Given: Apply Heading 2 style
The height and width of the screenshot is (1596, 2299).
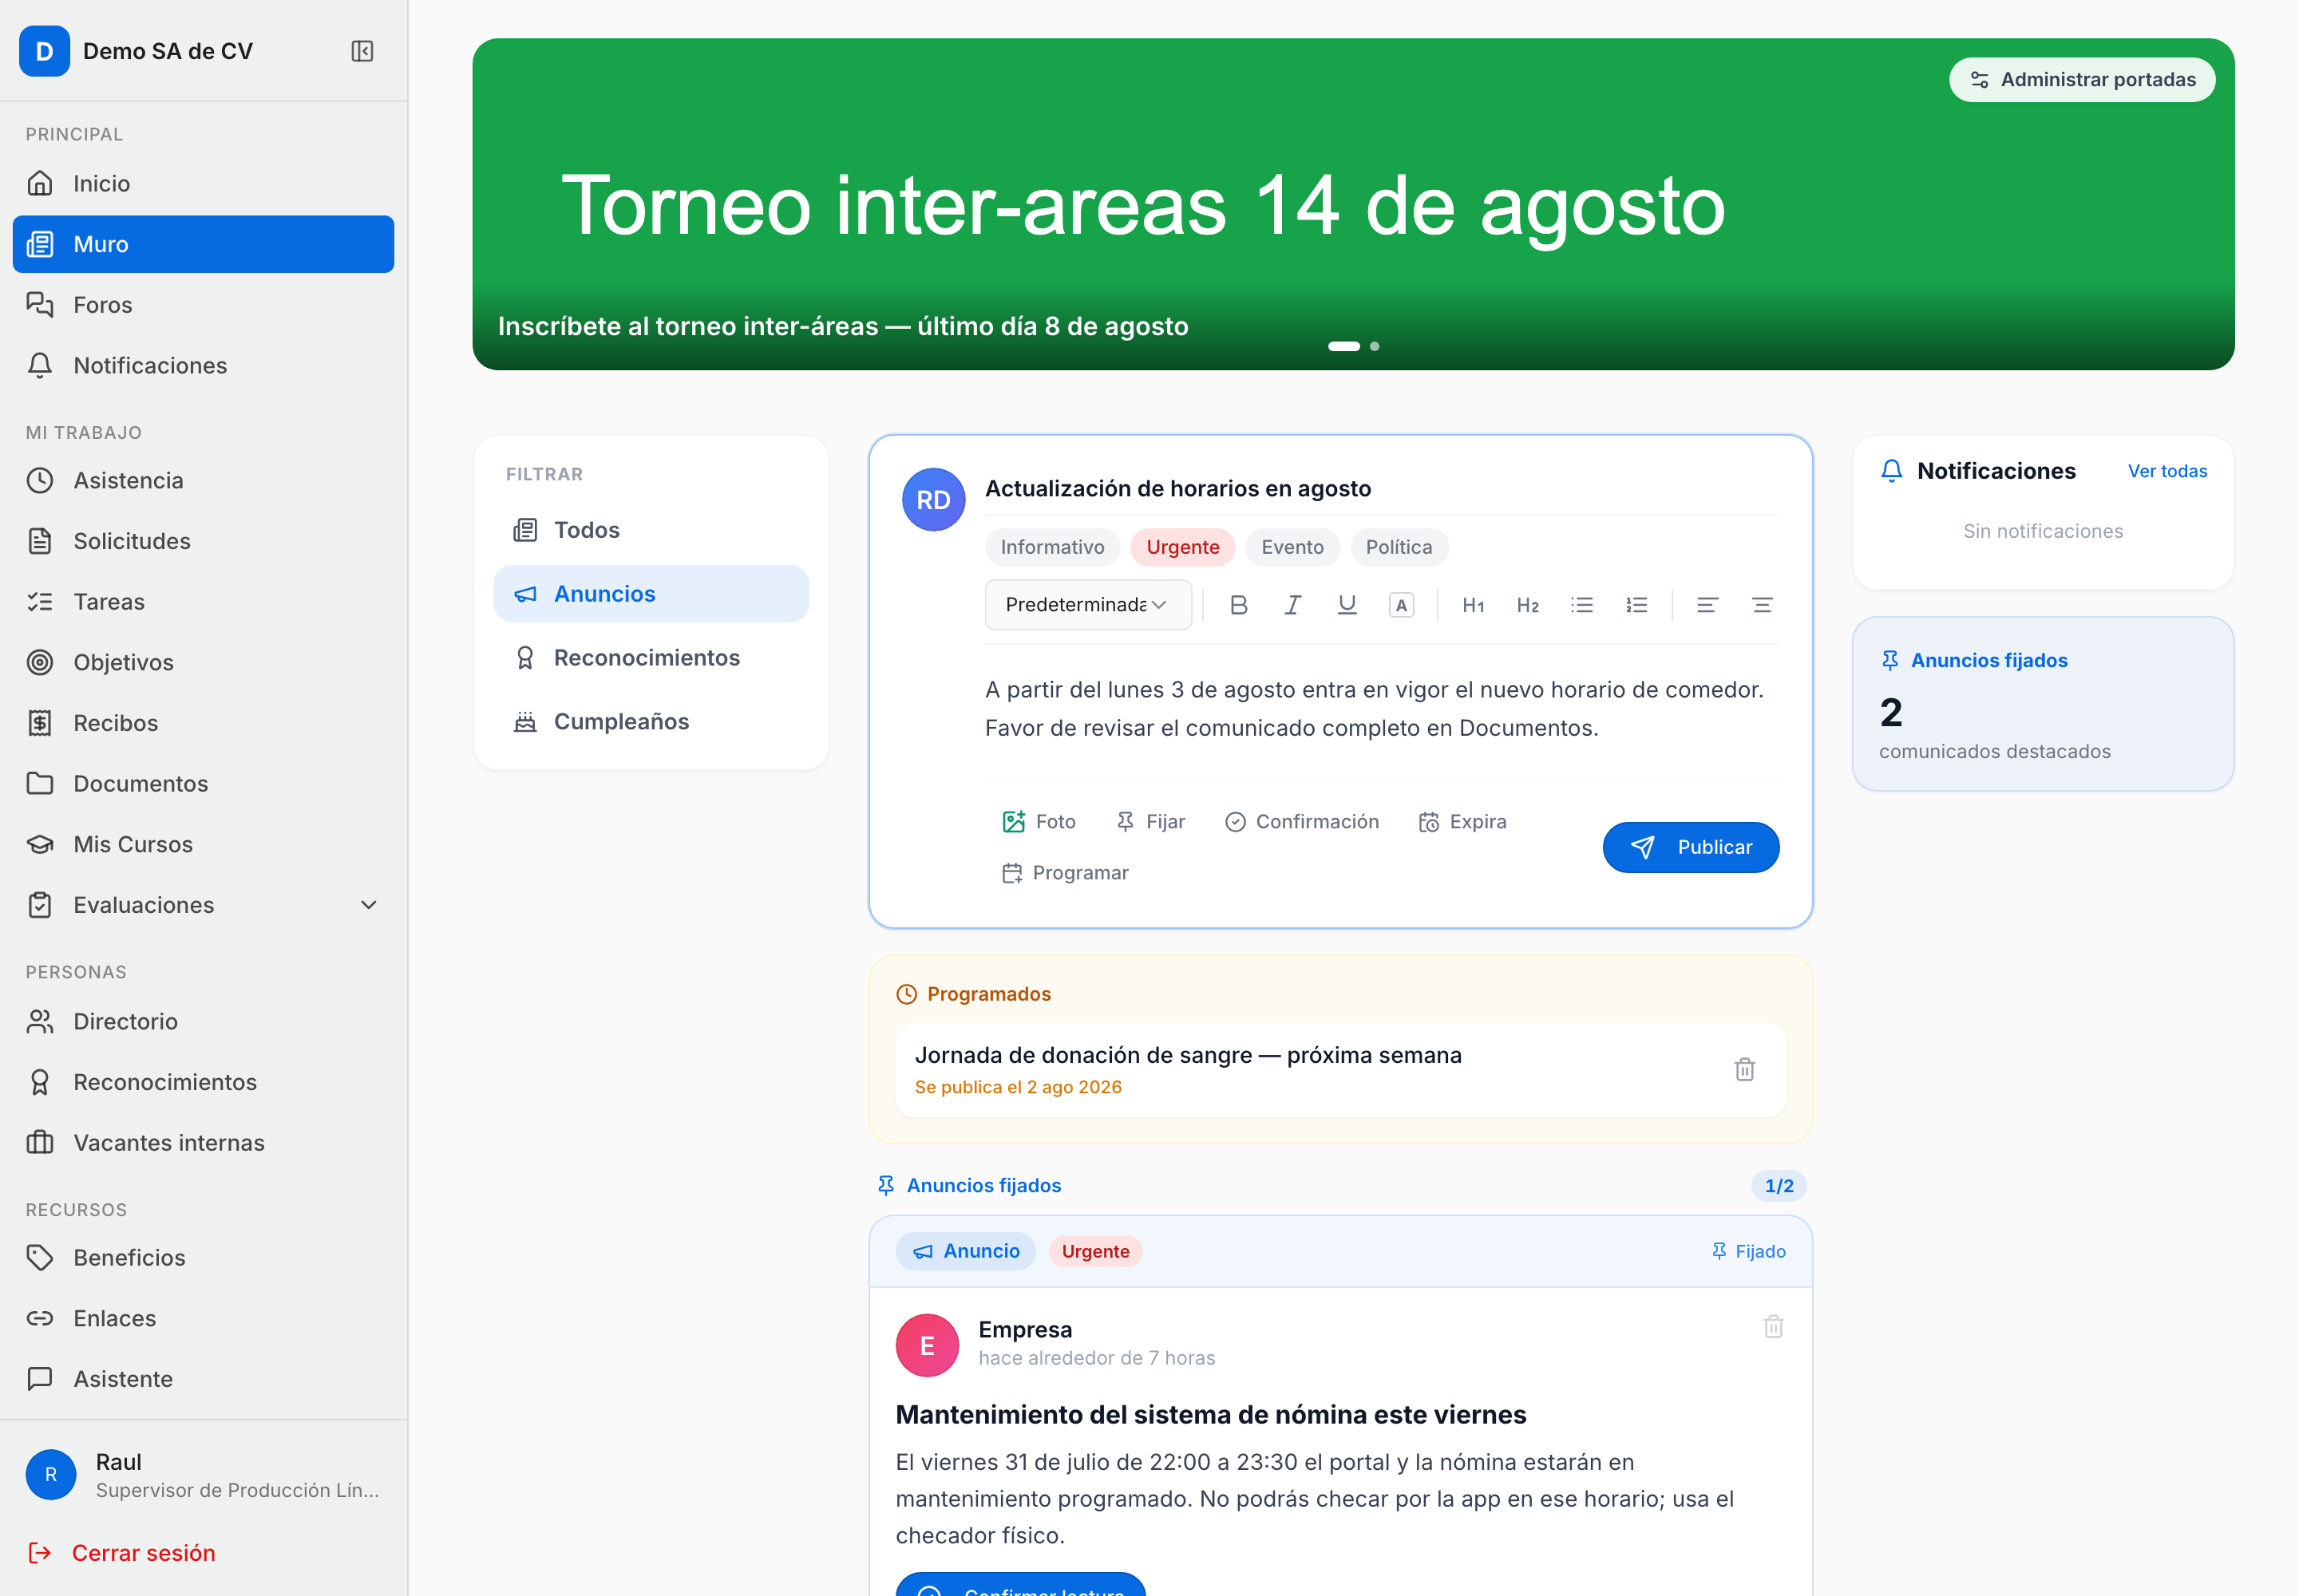Looking at the screenshot, I should coord(1528,605).
